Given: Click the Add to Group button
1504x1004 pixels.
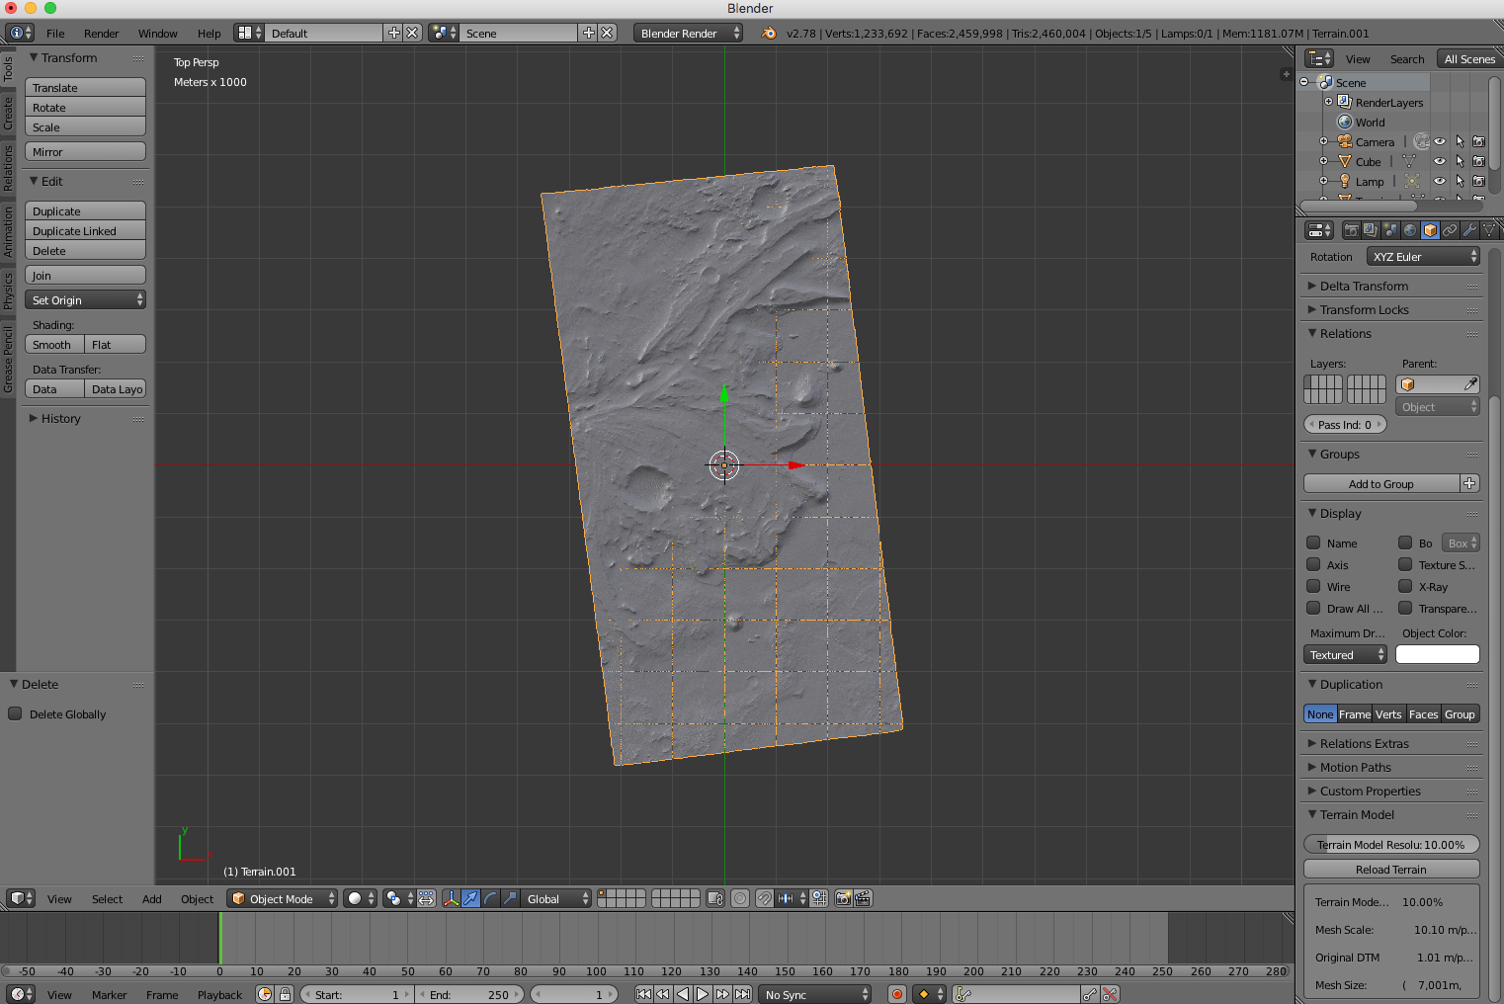Looking at the screenshot, I should click(x=1381, y=483).
